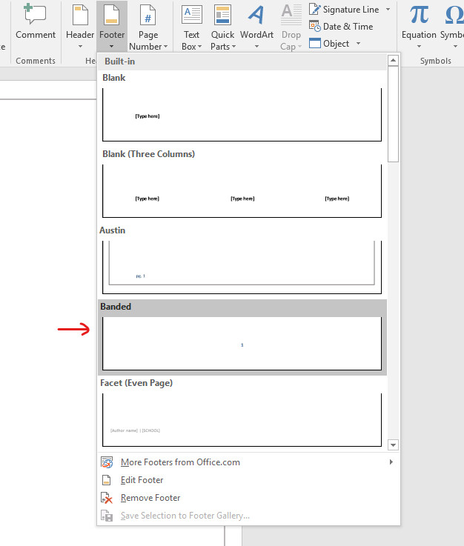
Task: Select the Austin footer thumbnail
Action: [242, 267]
